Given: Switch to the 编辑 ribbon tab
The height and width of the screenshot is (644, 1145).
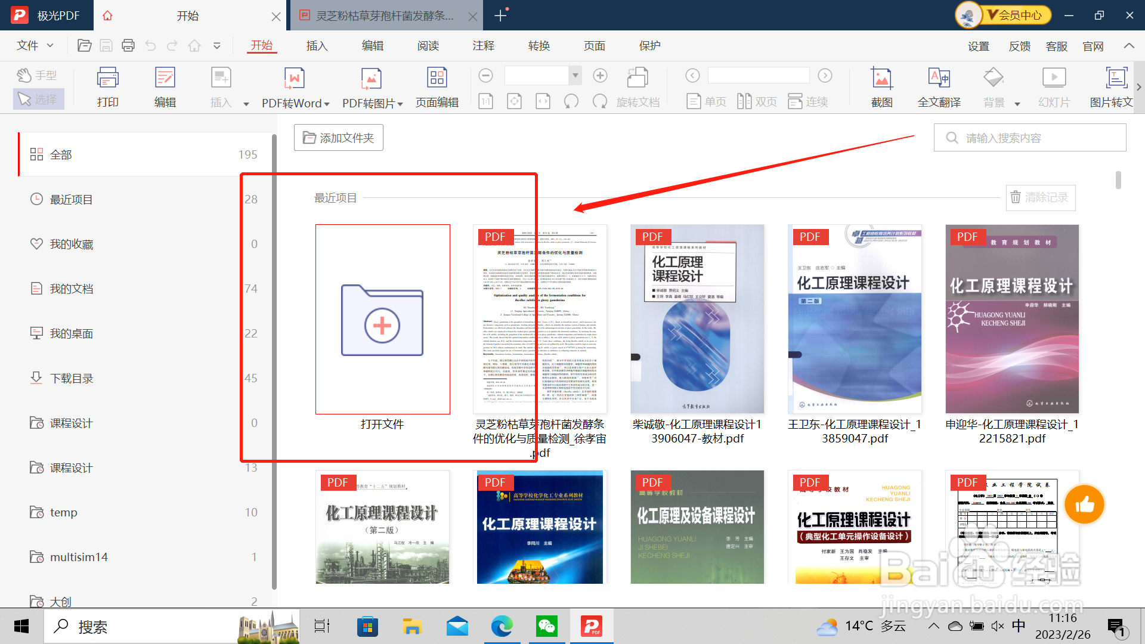Looking at the screenshot, I should click(373, 46).
